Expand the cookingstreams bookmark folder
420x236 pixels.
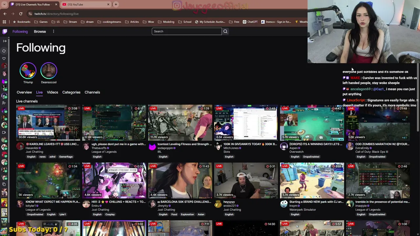(x=109, y=22)
